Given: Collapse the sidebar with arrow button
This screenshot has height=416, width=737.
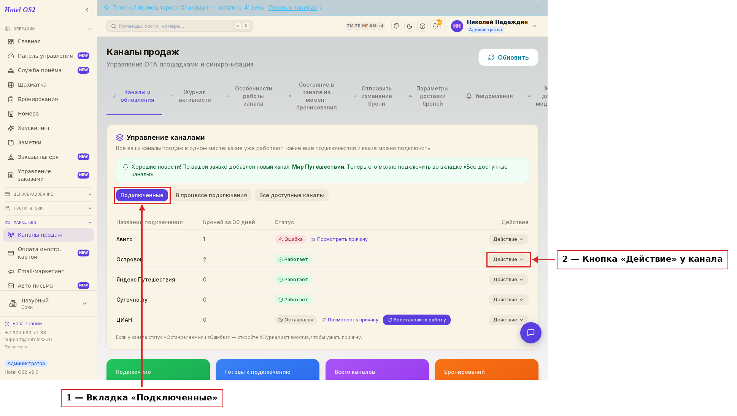Looking at the screenshot, I should (x=87, y=10).
